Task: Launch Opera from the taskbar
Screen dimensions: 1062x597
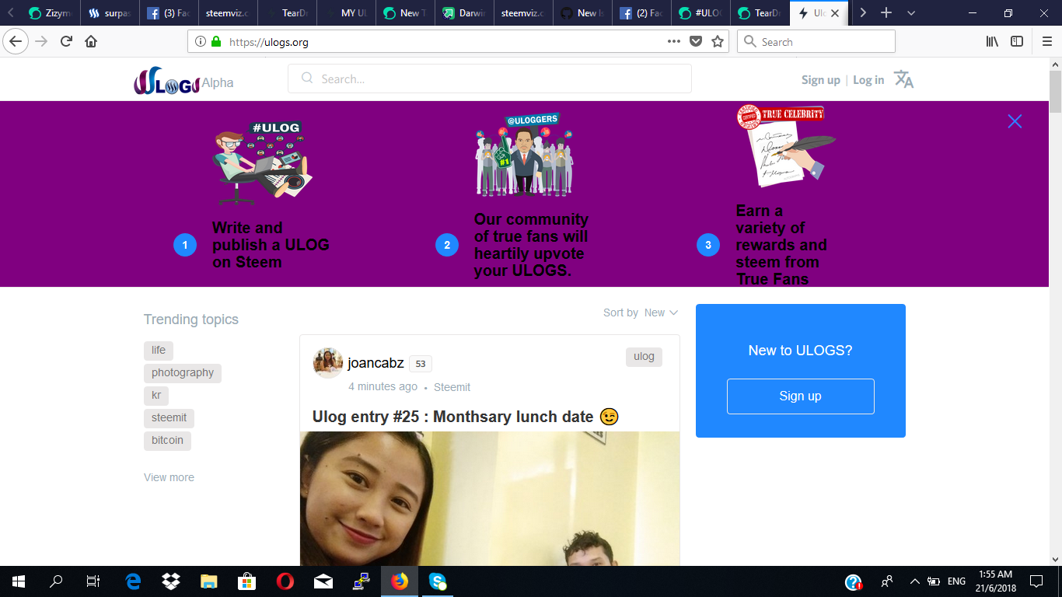Action: coord(284,581)
